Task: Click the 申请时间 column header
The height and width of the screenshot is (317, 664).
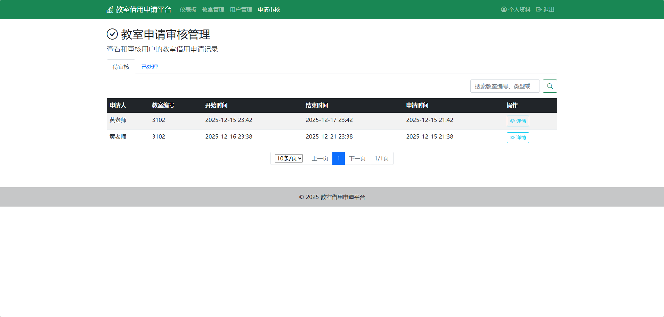Action: (417, 106)
